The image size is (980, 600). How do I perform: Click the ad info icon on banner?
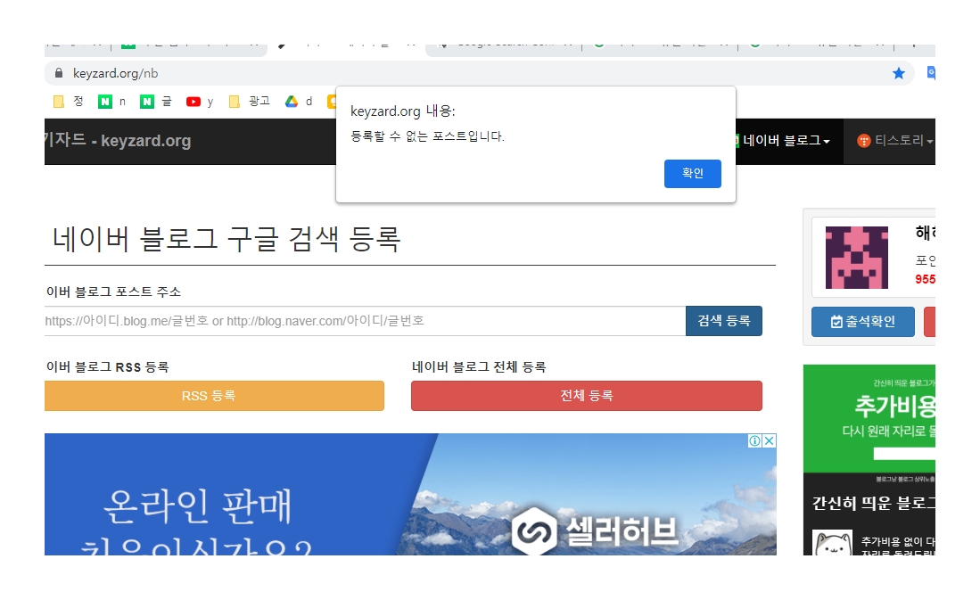point(755,440)
